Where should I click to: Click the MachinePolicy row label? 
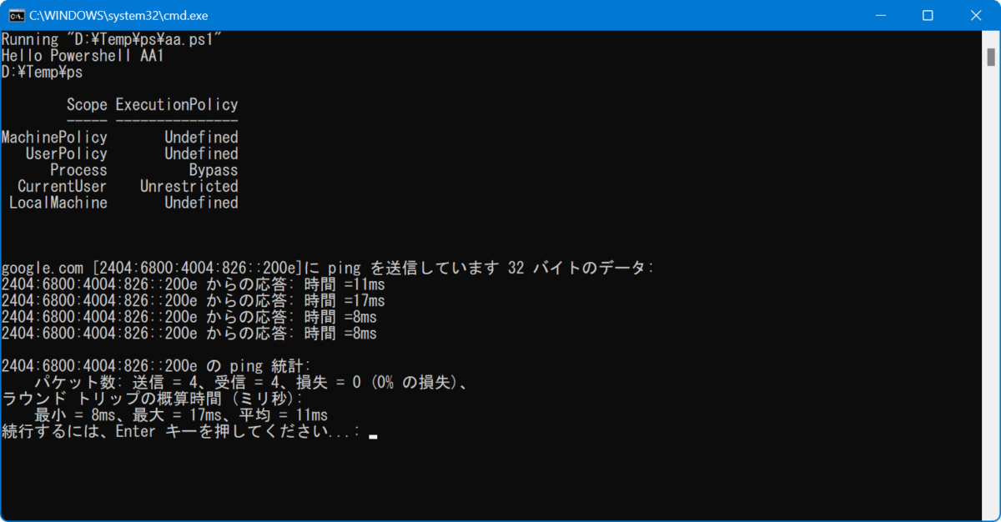pyautogui.click(x=54, y=138)
